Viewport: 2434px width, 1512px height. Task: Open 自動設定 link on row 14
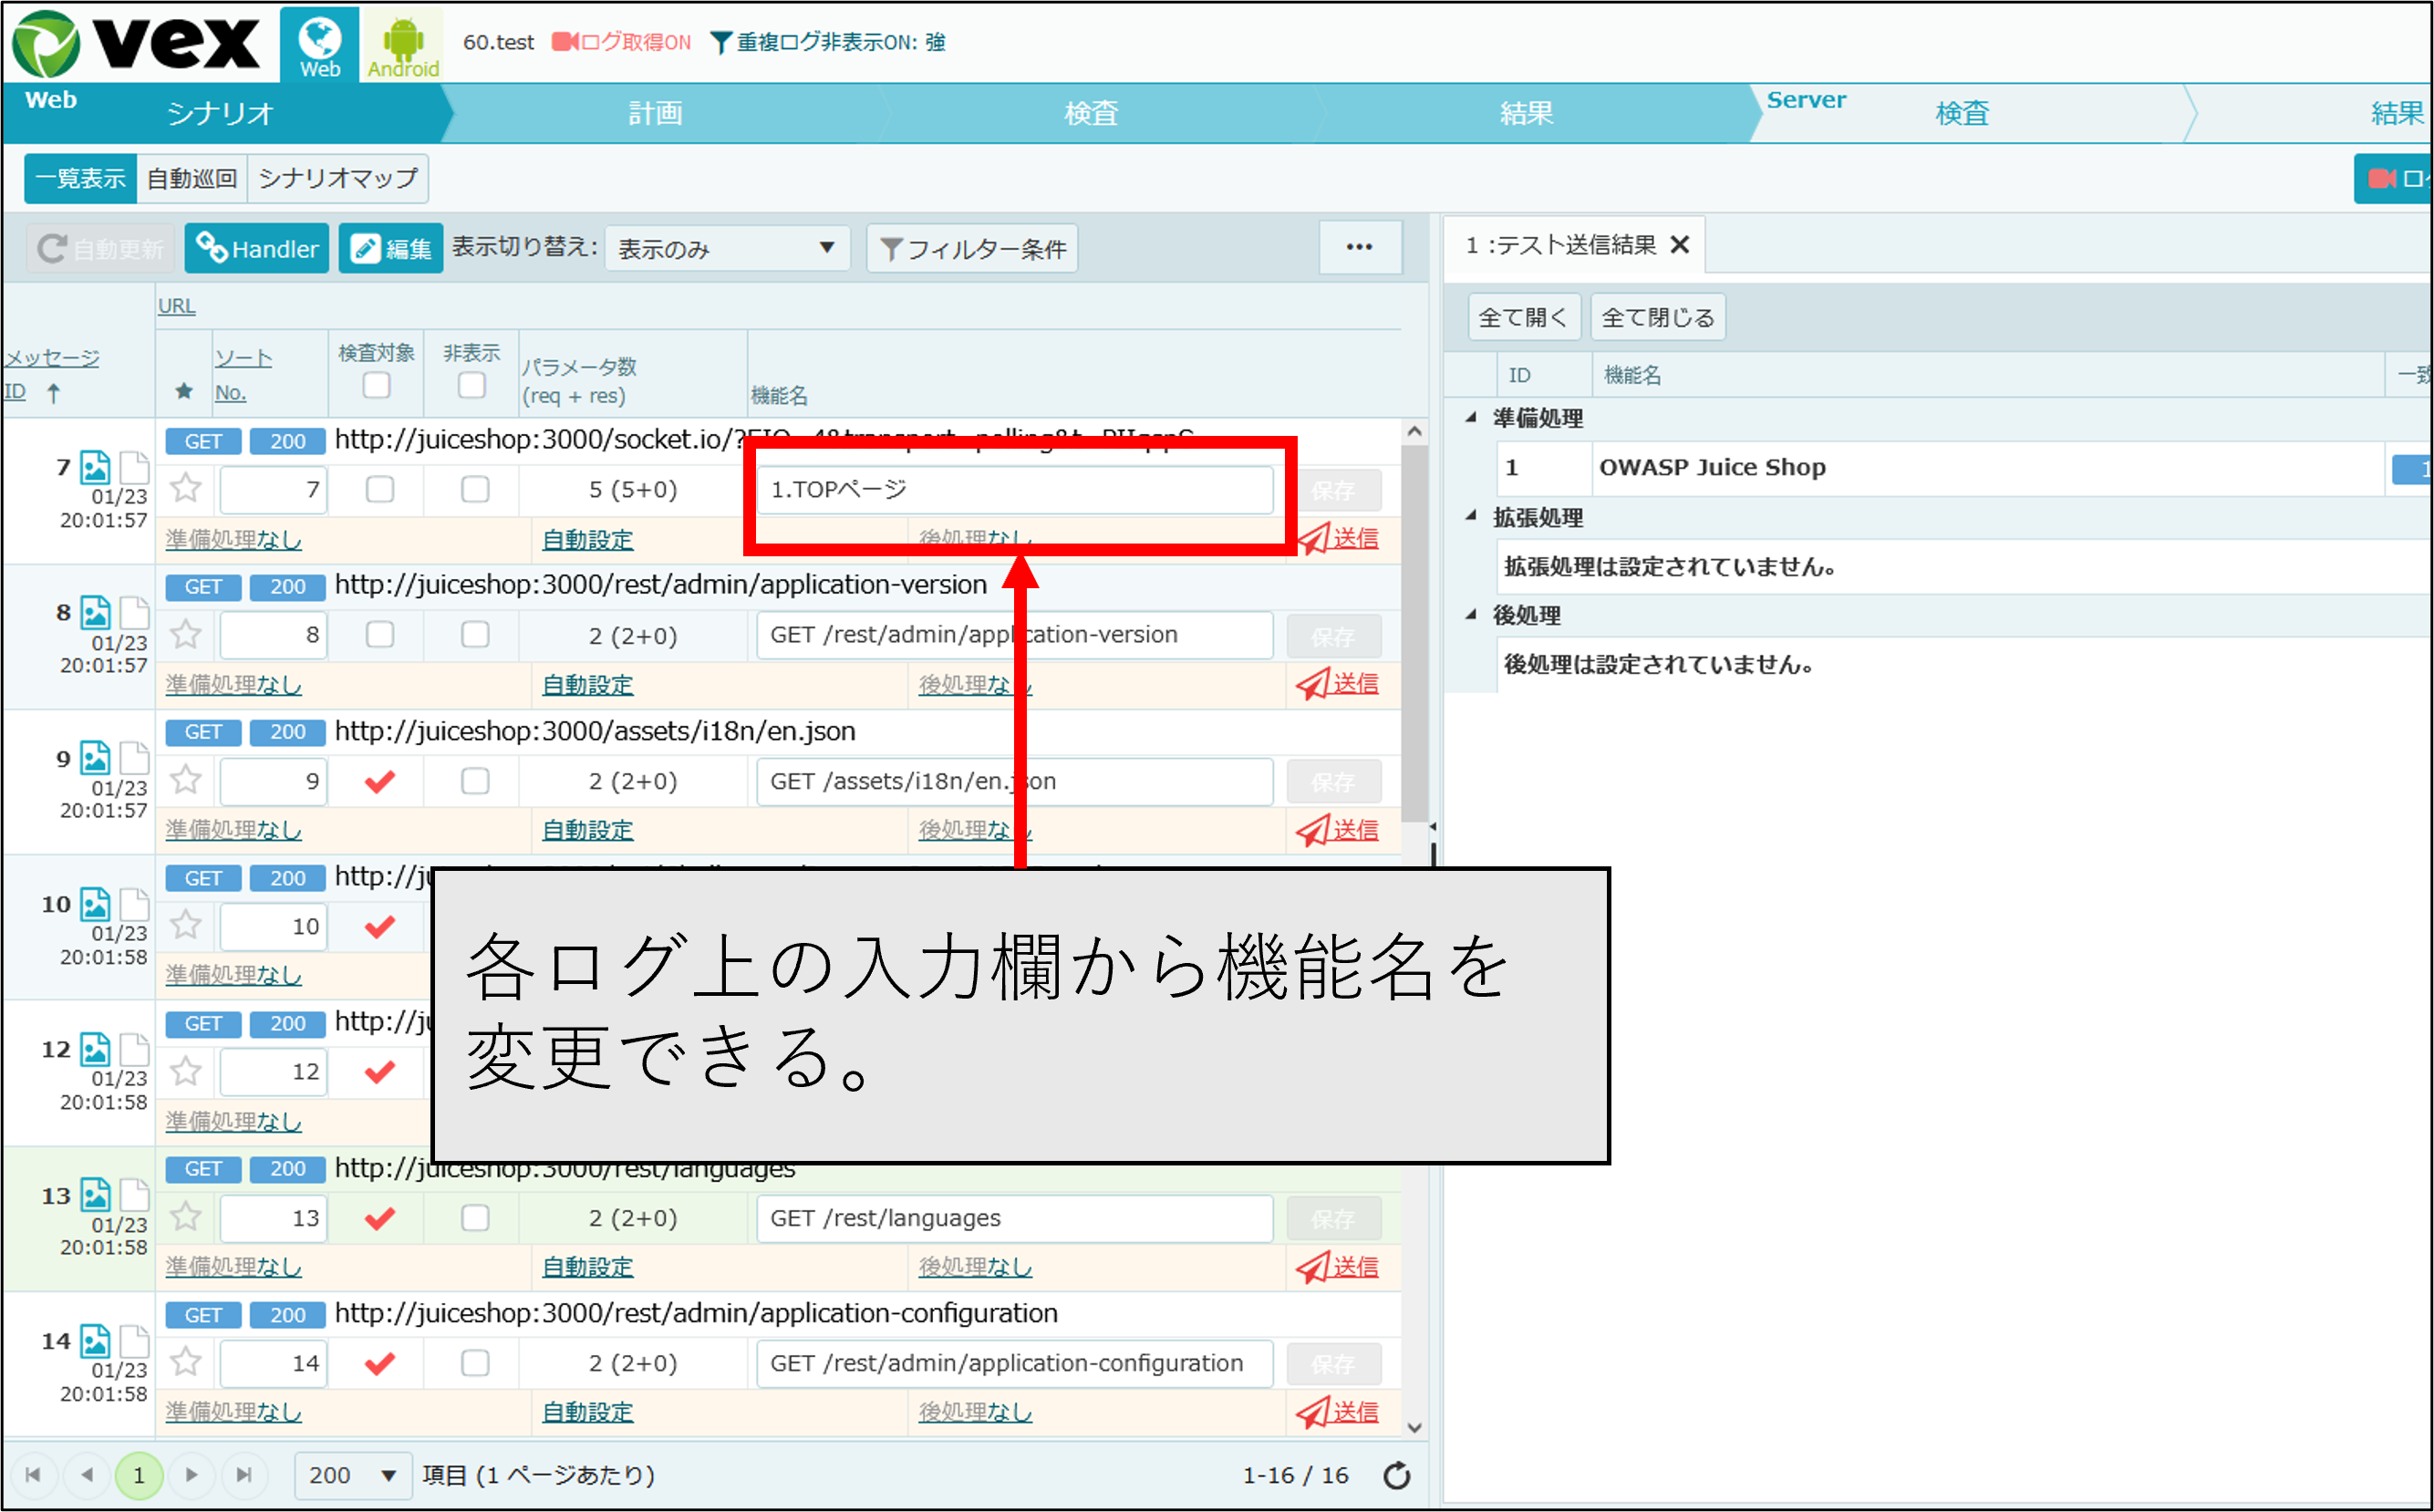587,1412
